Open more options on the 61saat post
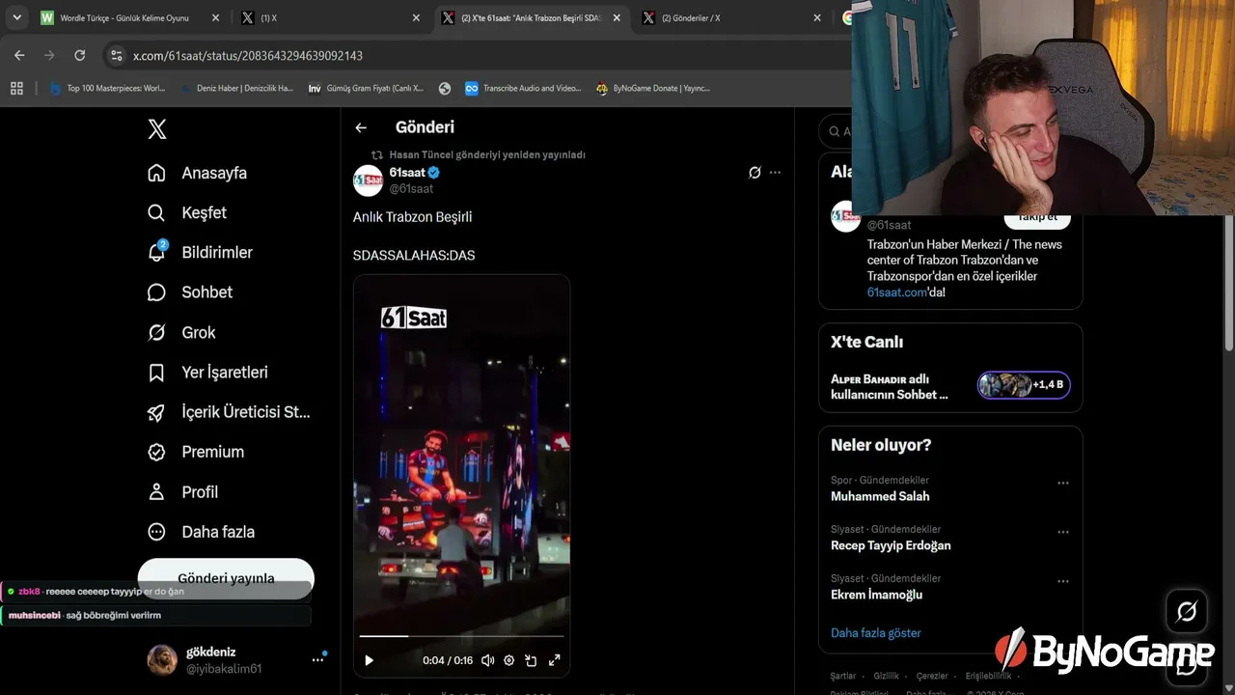The height and width of the screenshot is (695, 1235). (775, 173)
